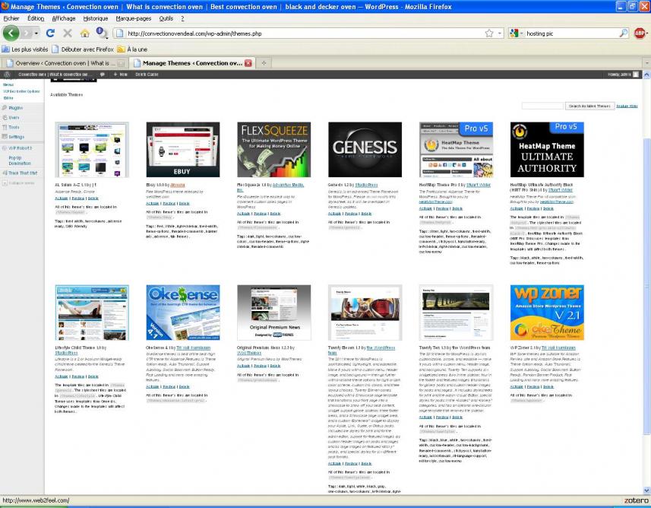Open the + New menu in admin bar

[x=121, y=75]
